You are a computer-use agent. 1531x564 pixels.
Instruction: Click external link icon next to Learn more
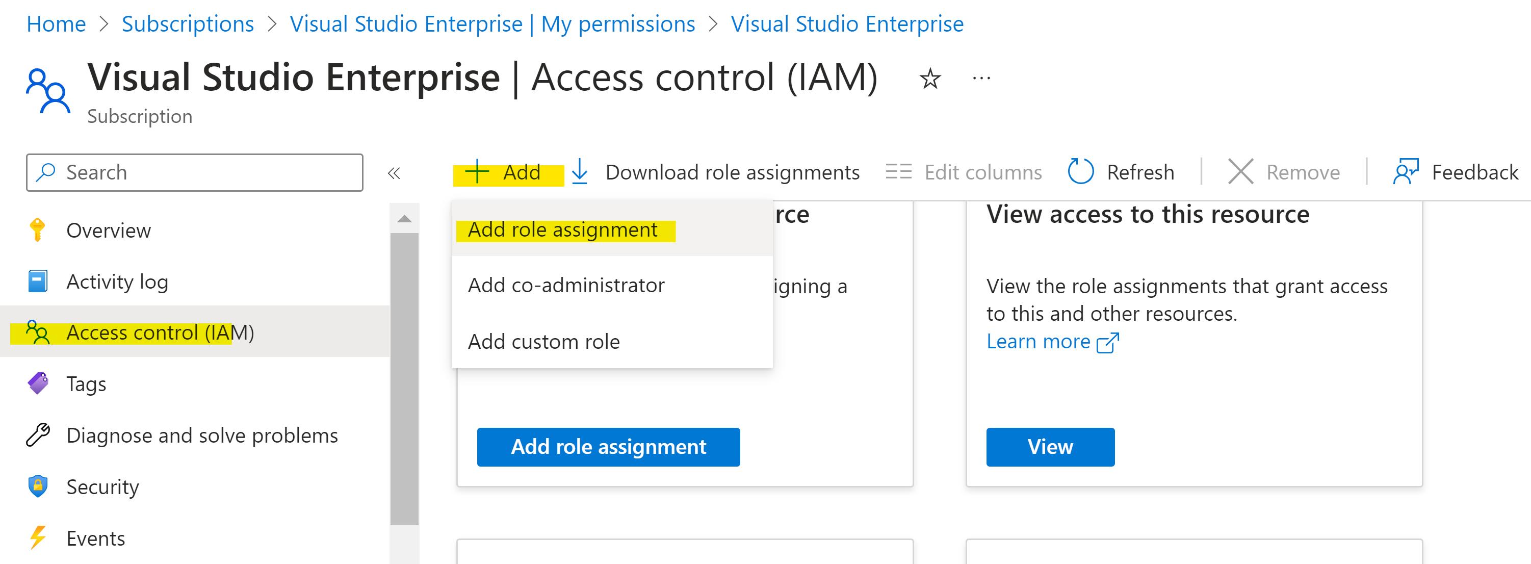pyautogui.click(x=1107, y=343)
